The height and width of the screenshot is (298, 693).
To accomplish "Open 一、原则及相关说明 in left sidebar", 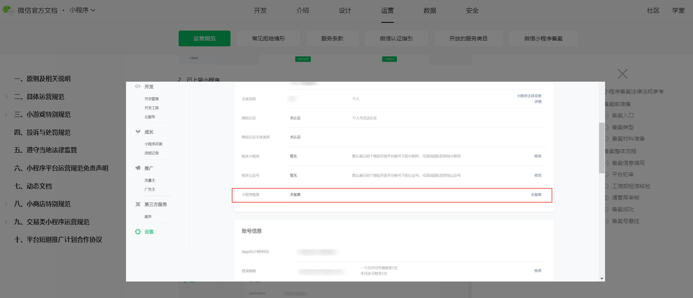I will pyautogui.click(x=42, y=79).
